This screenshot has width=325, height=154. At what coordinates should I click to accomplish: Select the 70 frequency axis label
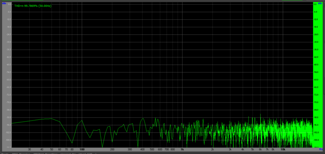point(66,149)
